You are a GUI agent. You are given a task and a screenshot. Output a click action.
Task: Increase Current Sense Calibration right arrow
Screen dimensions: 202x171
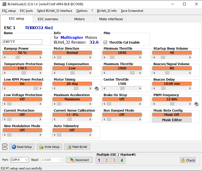[90, 120]
